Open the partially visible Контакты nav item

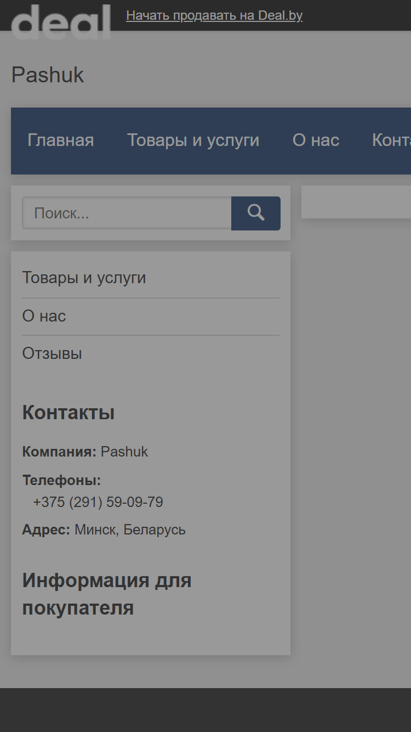pos(391,140)
